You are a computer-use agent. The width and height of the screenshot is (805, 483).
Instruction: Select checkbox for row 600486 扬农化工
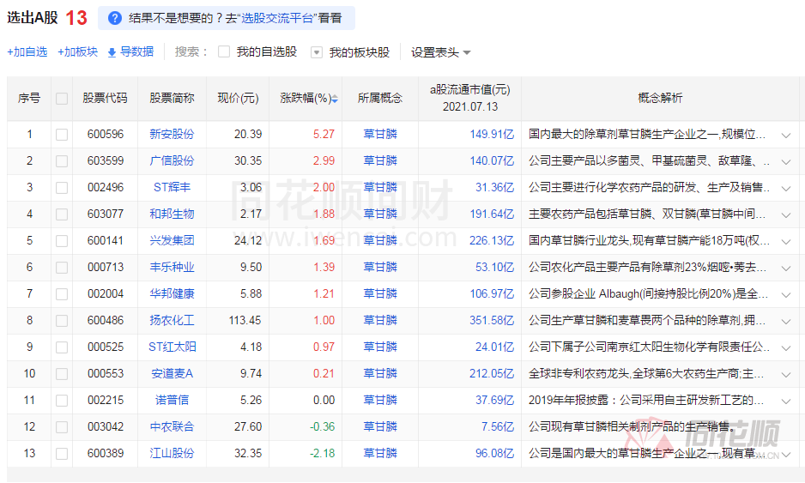click(x=62, y=321)
